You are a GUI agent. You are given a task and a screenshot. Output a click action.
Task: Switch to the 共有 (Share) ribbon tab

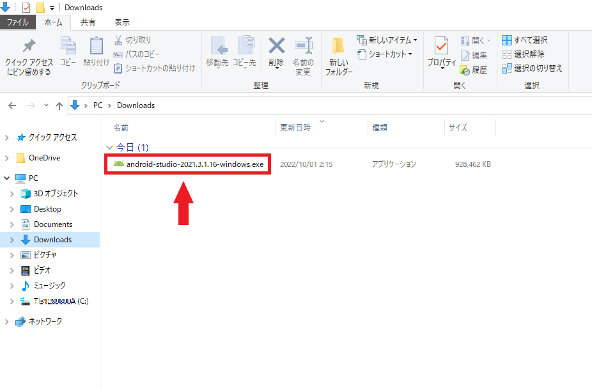tap(88, 22)
